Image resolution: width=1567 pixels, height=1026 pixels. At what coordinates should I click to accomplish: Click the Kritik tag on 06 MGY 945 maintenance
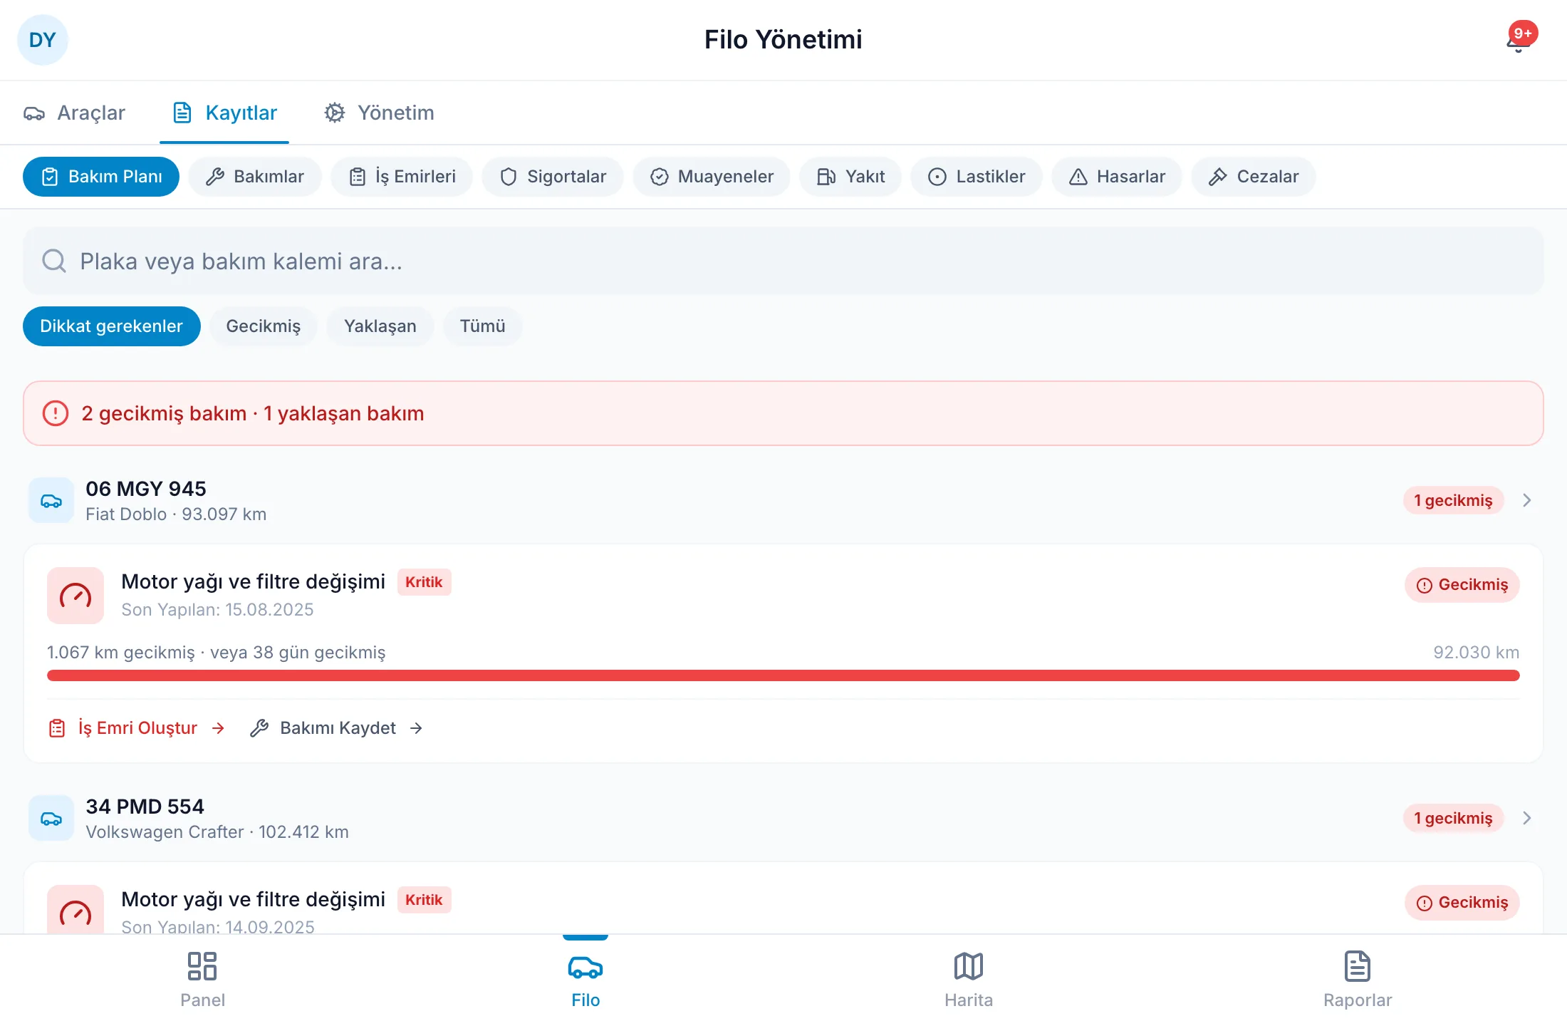tap(424, 582)
